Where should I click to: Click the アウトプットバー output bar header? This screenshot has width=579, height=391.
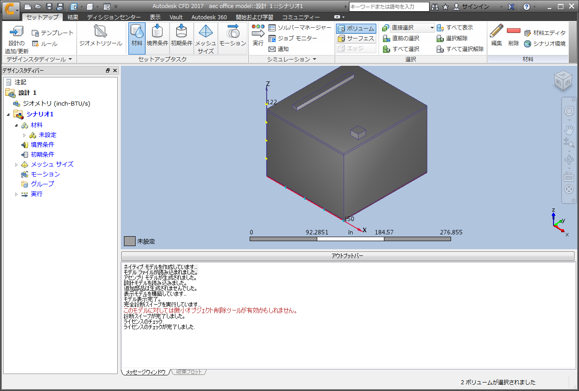348,256
